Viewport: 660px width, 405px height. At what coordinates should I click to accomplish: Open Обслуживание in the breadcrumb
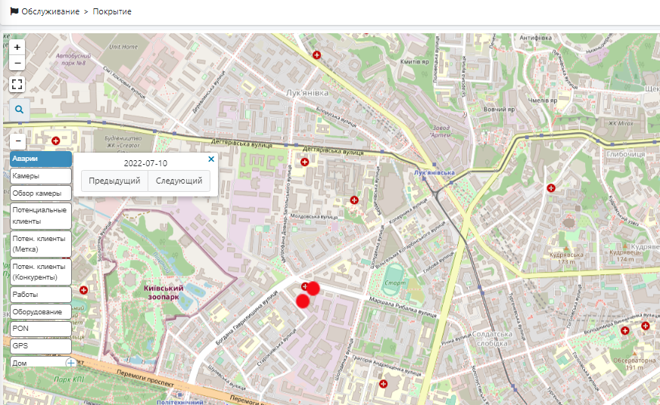[50, 12]
